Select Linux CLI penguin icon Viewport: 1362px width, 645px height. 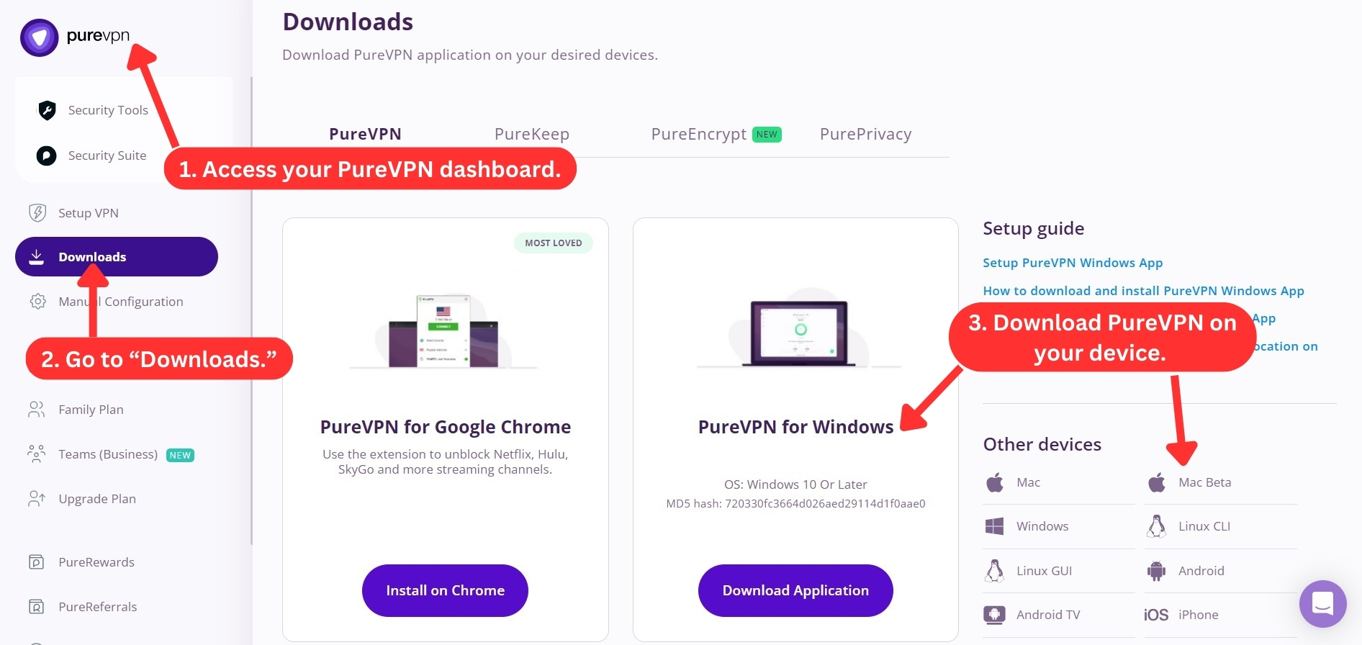[x=1156, y=526]
